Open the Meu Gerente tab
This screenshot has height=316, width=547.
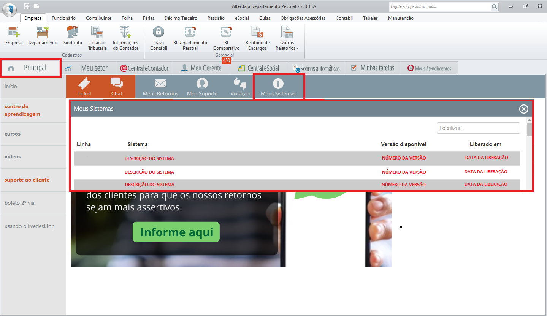pyautogui.click(x=201, y=68)
